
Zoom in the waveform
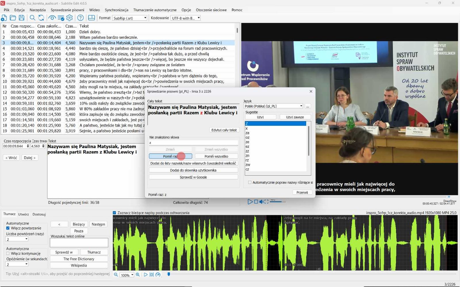pyautogui.click(x=138, y=275)
